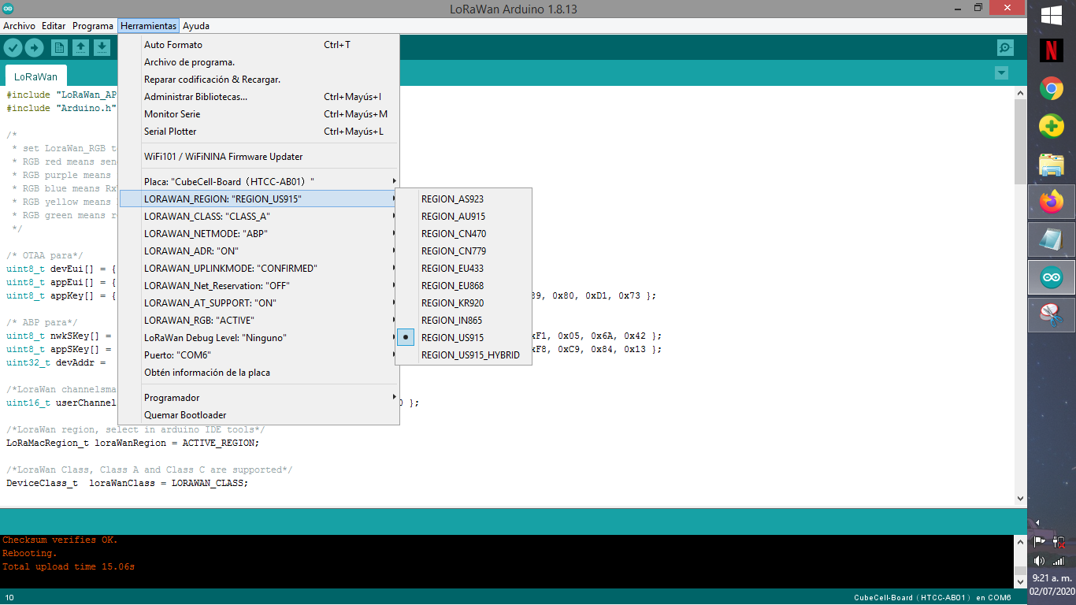Expand the LORAWAN_CLASS submenu
This screenshot has height=605, width=1076.
[x=259, y=217]
